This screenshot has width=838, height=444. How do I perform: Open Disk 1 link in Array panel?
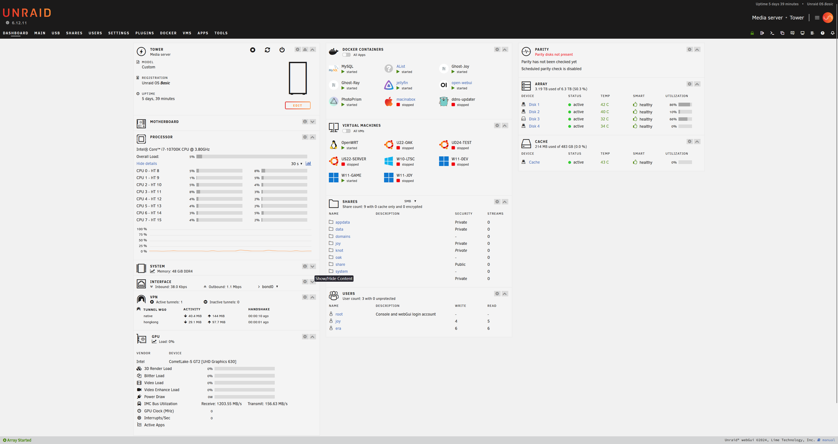click(534, 104)
